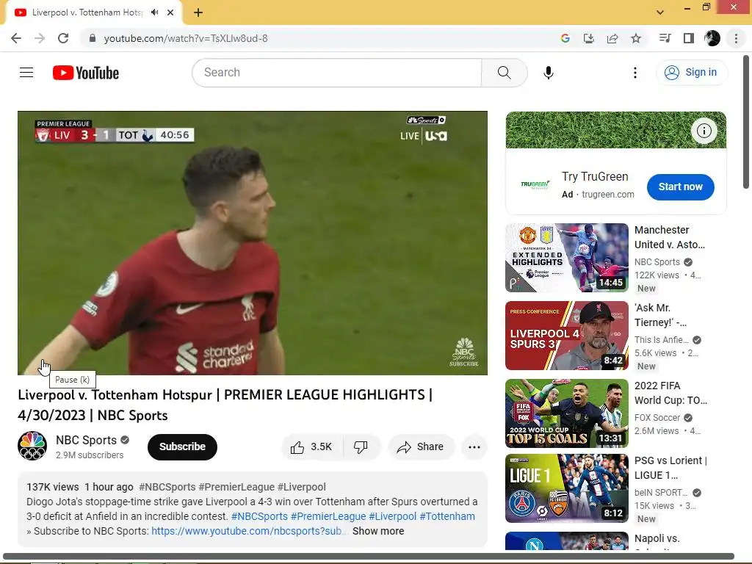Open Napoli vs. video title

(x=657, y=538)
